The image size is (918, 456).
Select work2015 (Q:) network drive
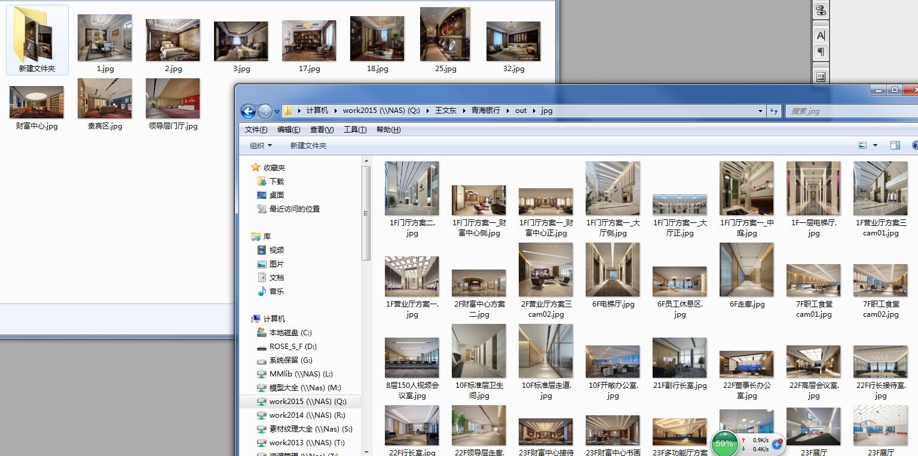point(301,401)
